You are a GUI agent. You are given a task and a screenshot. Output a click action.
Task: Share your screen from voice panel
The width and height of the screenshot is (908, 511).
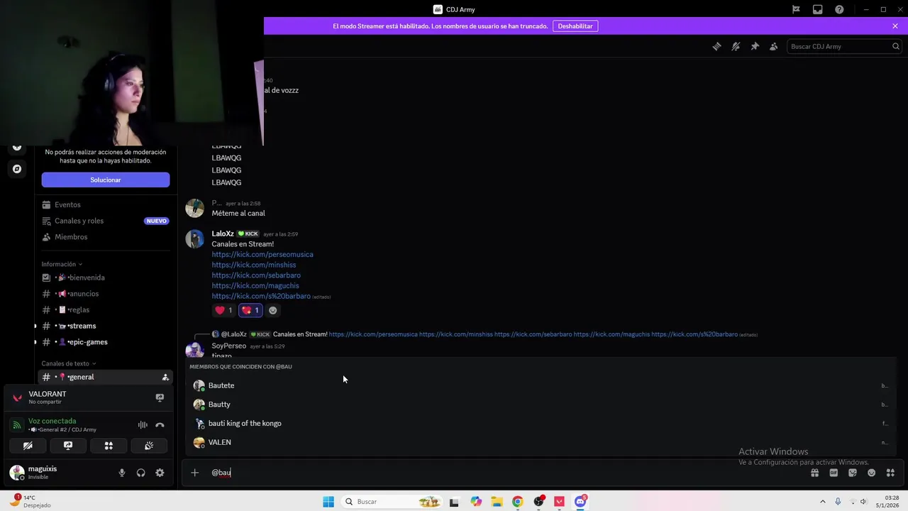pyautogui.click(x=68, y=446)
